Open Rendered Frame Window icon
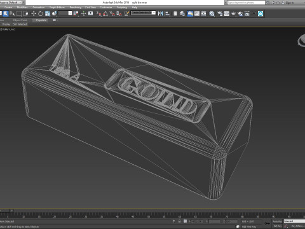The height and width of the screenshot is (229, 305). 227,13
